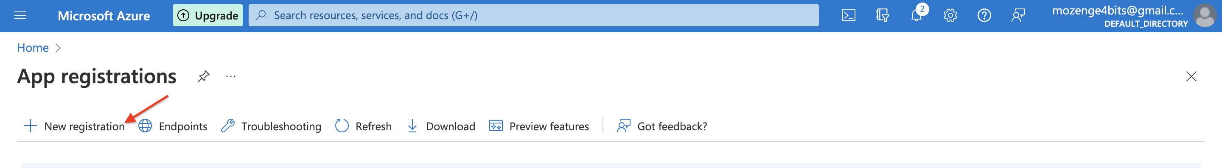Pin the App registrations page
This screenshot has height=168, width=1222.
(204, 76)
